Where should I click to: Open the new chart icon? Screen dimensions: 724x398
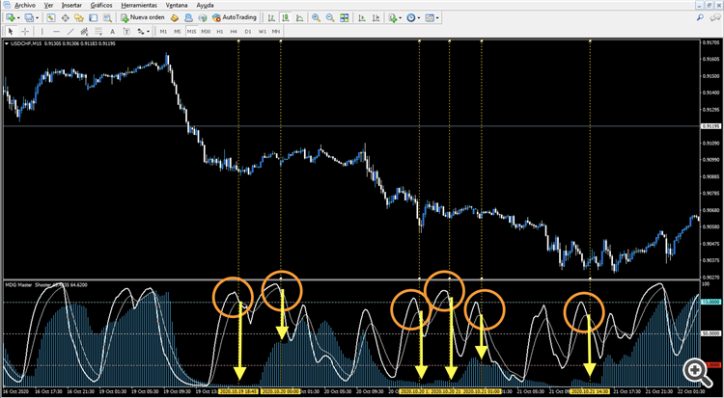11,17
